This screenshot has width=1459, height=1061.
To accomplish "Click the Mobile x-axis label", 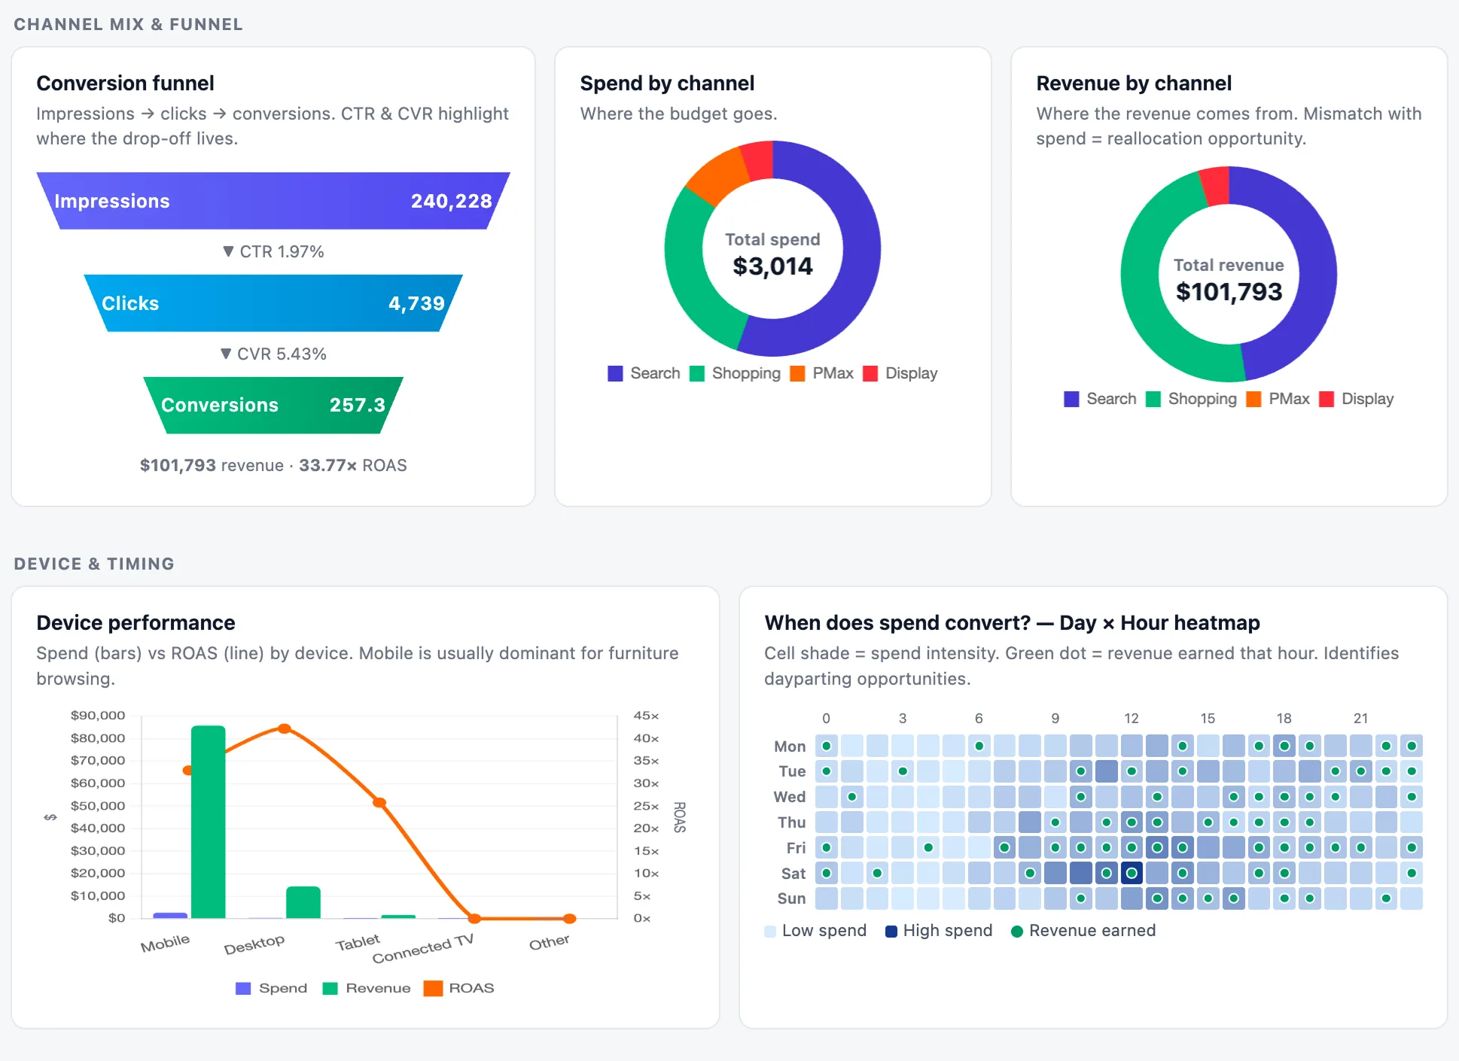I will point(165,943).
